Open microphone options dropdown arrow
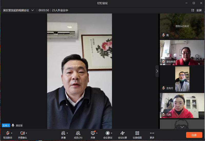 (x=12, y=133)
